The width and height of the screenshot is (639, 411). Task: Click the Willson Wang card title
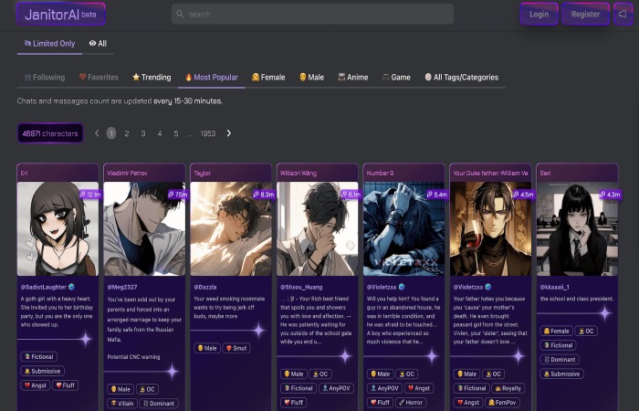(x=299, y=173)
